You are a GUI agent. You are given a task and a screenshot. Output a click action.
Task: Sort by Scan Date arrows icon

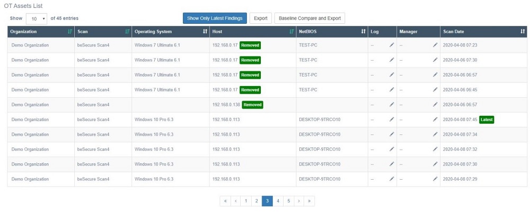coord(523,32)
